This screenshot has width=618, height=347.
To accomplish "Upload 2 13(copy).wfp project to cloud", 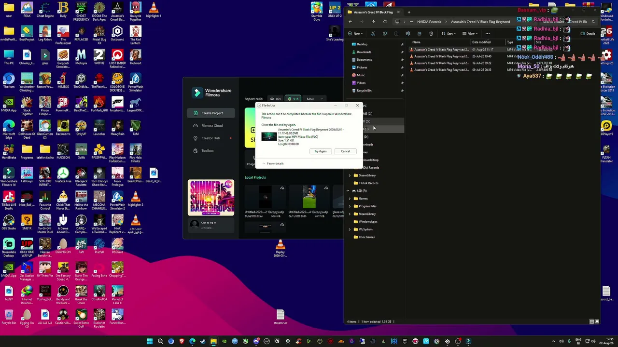I will pyautogui.click(x=282, y=188).
